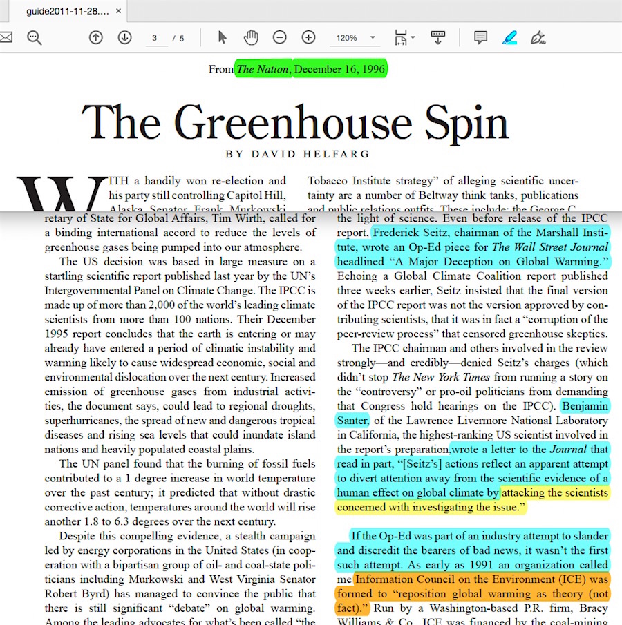Open the fit page options dropdown
622x625 pixels.
click(404, 37)
